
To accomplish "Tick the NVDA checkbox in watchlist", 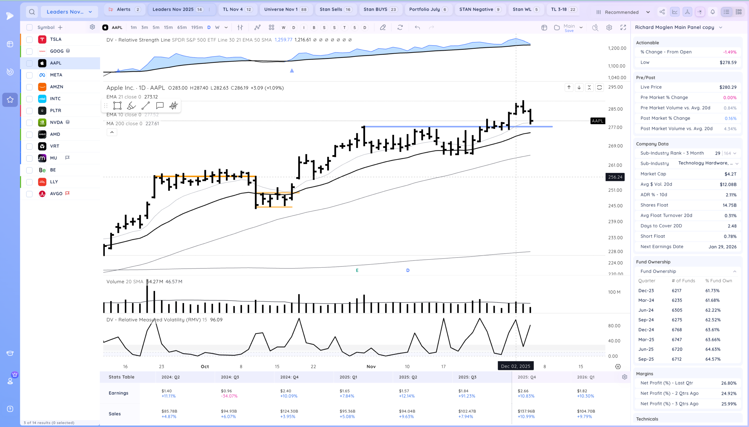I will click(29, 122).
